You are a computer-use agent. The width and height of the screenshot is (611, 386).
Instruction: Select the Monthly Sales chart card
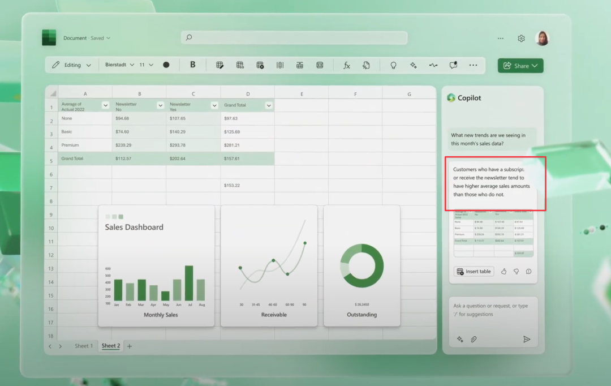(x=156, y=266)
